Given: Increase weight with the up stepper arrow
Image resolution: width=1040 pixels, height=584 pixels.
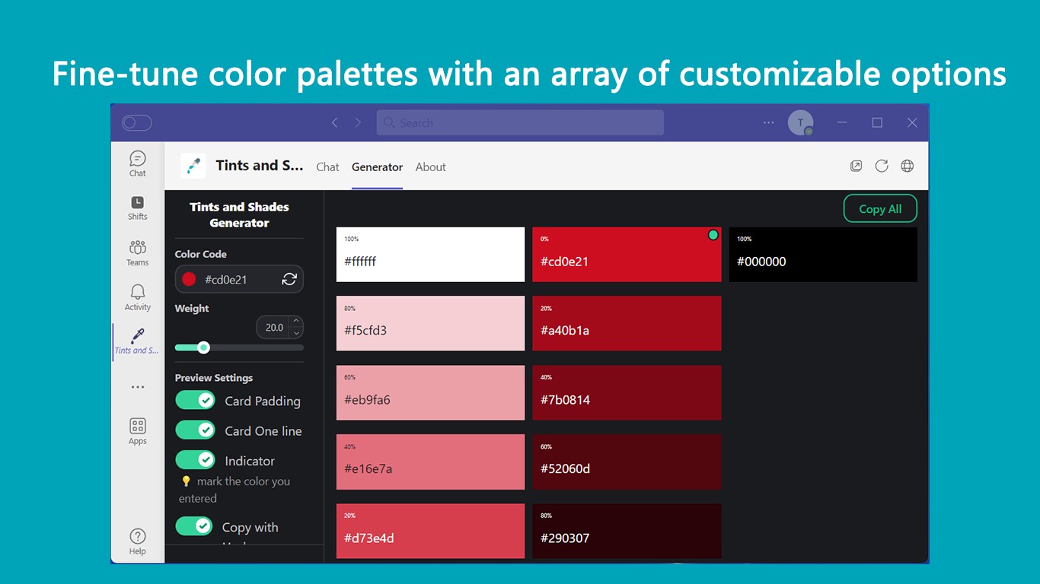Looking at the screenshot, I should click(x=296, y=322).
